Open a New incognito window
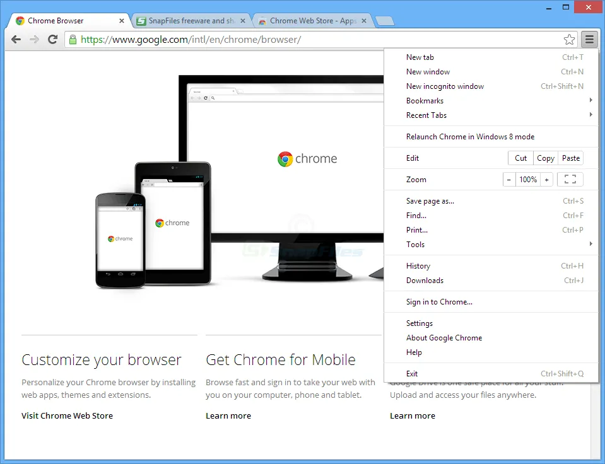 [491, 86]
